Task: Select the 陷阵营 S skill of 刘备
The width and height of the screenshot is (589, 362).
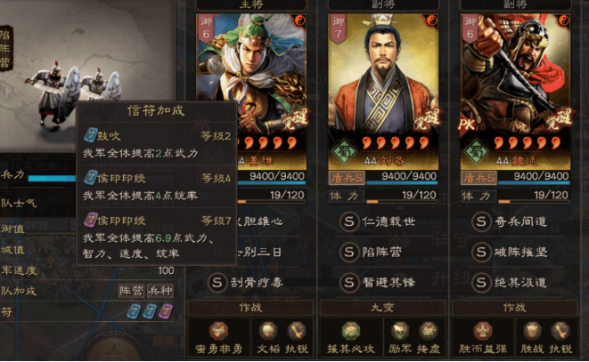Action: click(371, 252)
